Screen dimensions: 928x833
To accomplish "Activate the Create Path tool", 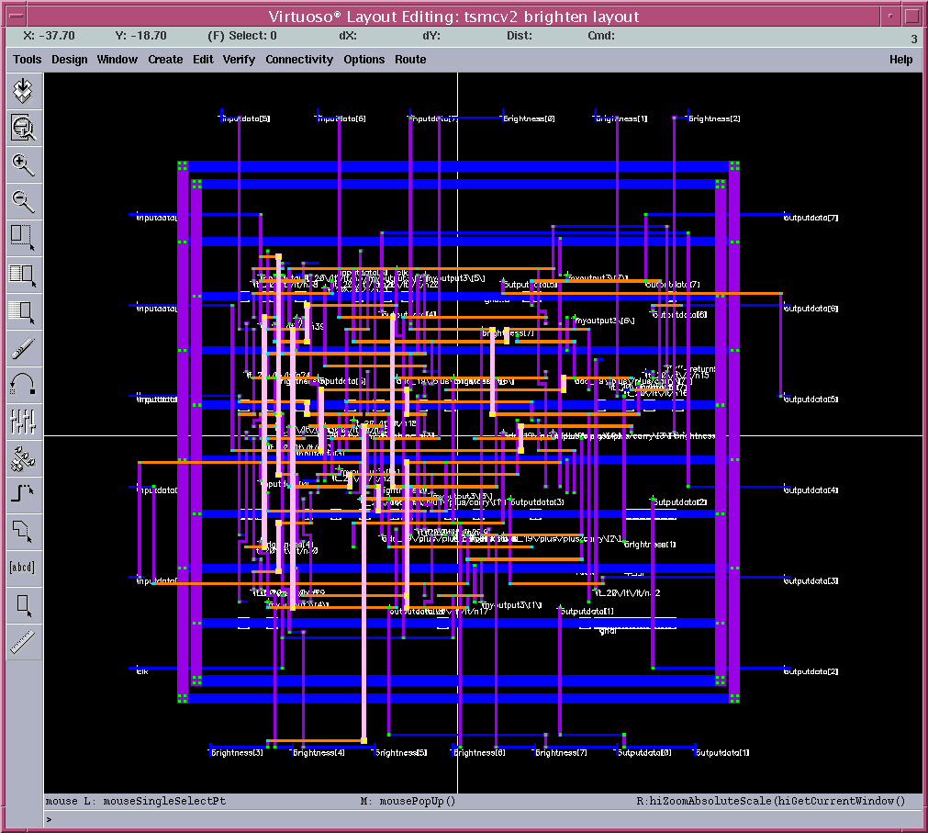I will 22,494.
